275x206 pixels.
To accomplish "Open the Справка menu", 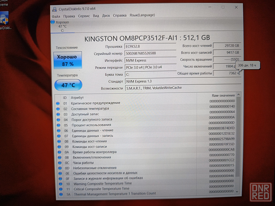I will [x=120, y=16].
